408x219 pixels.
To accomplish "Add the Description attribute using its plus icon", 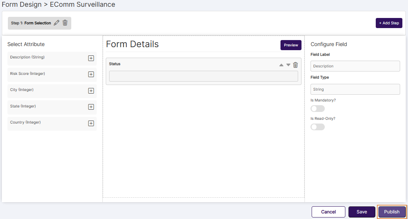I will click(x=91, y=58).
